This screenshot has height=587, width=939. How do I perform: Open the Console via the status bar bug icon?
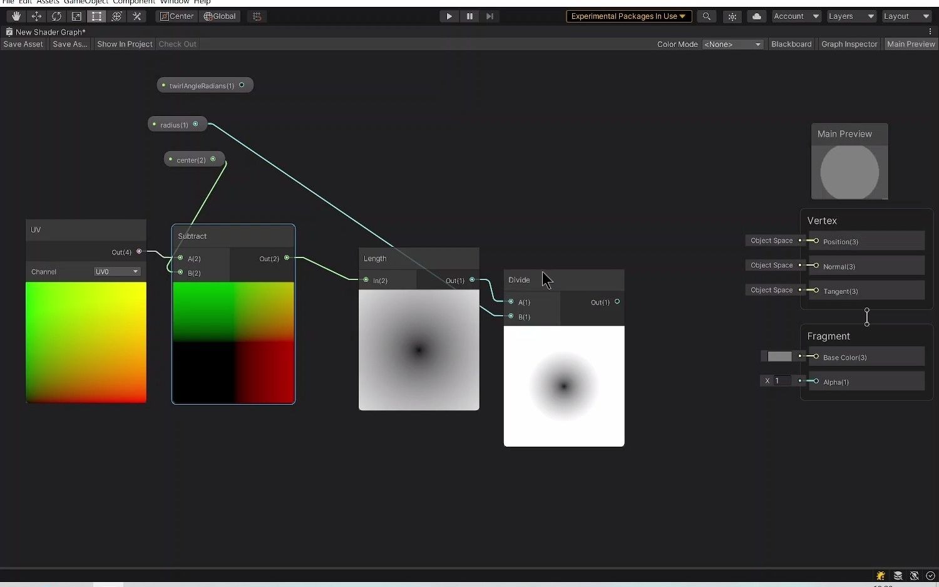(880, 576)
